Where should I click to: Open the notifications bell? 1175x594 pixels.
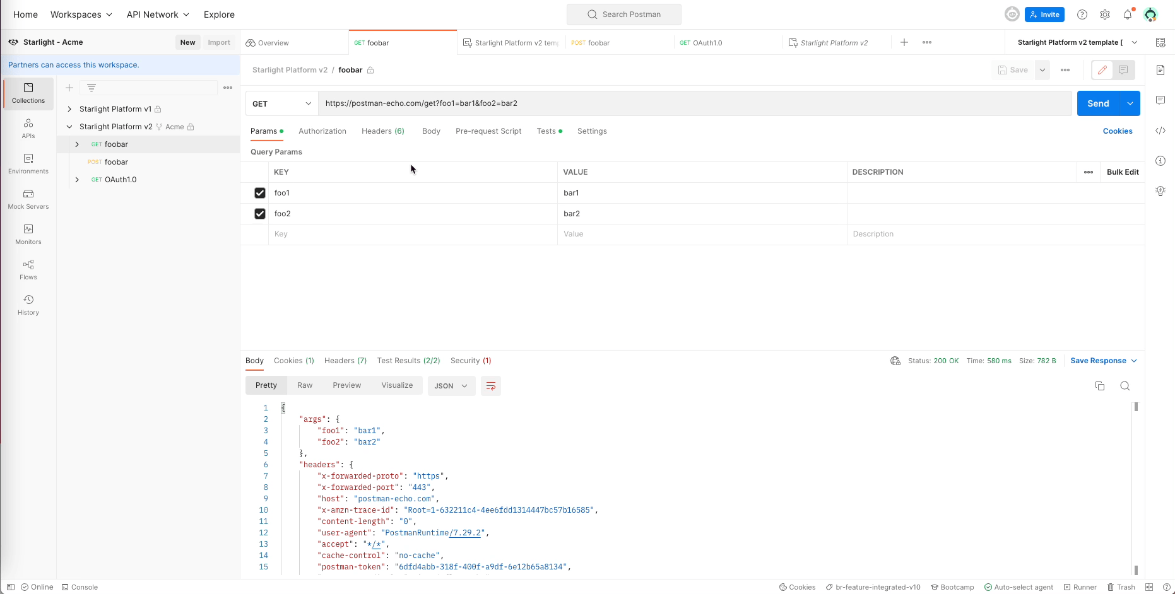[x=1128, y=15]
